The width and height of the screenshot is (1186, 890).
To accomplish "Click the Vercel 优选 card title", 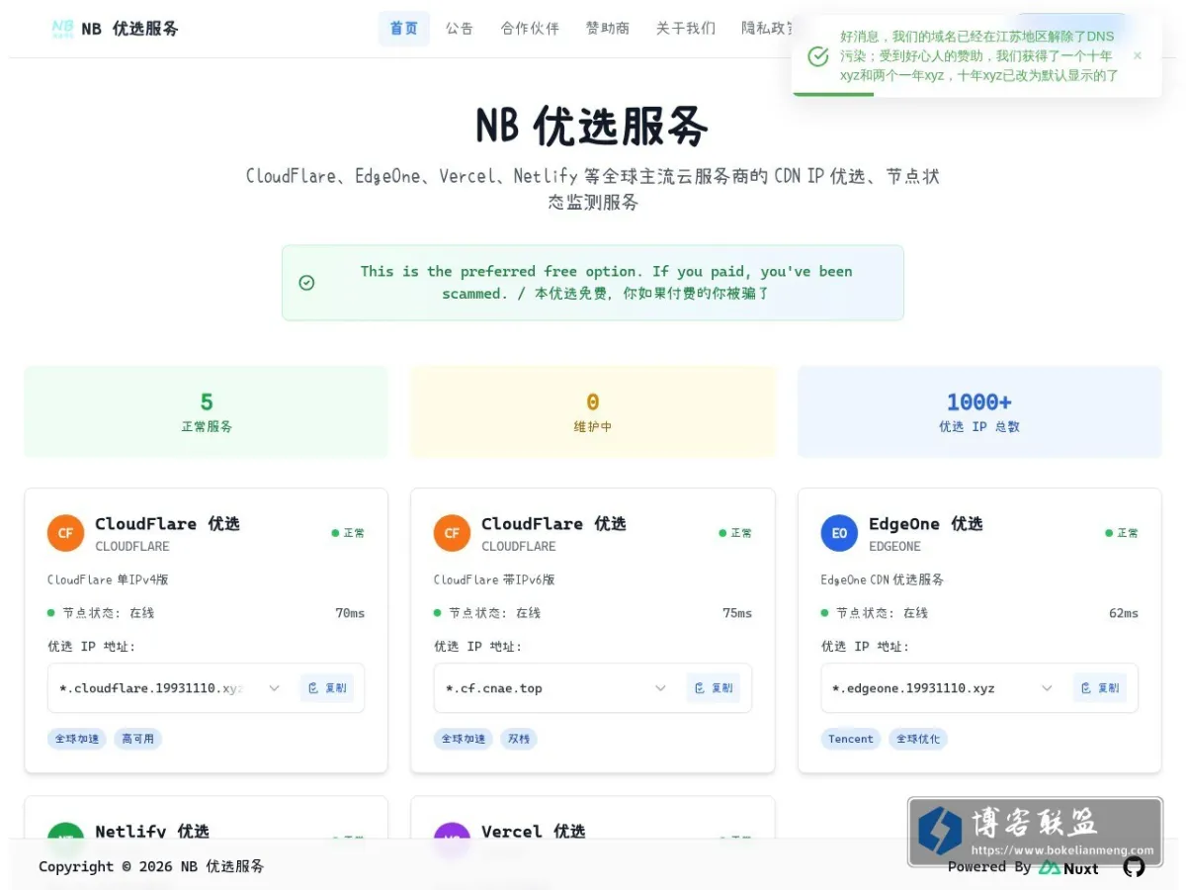I will click(534, 831).
